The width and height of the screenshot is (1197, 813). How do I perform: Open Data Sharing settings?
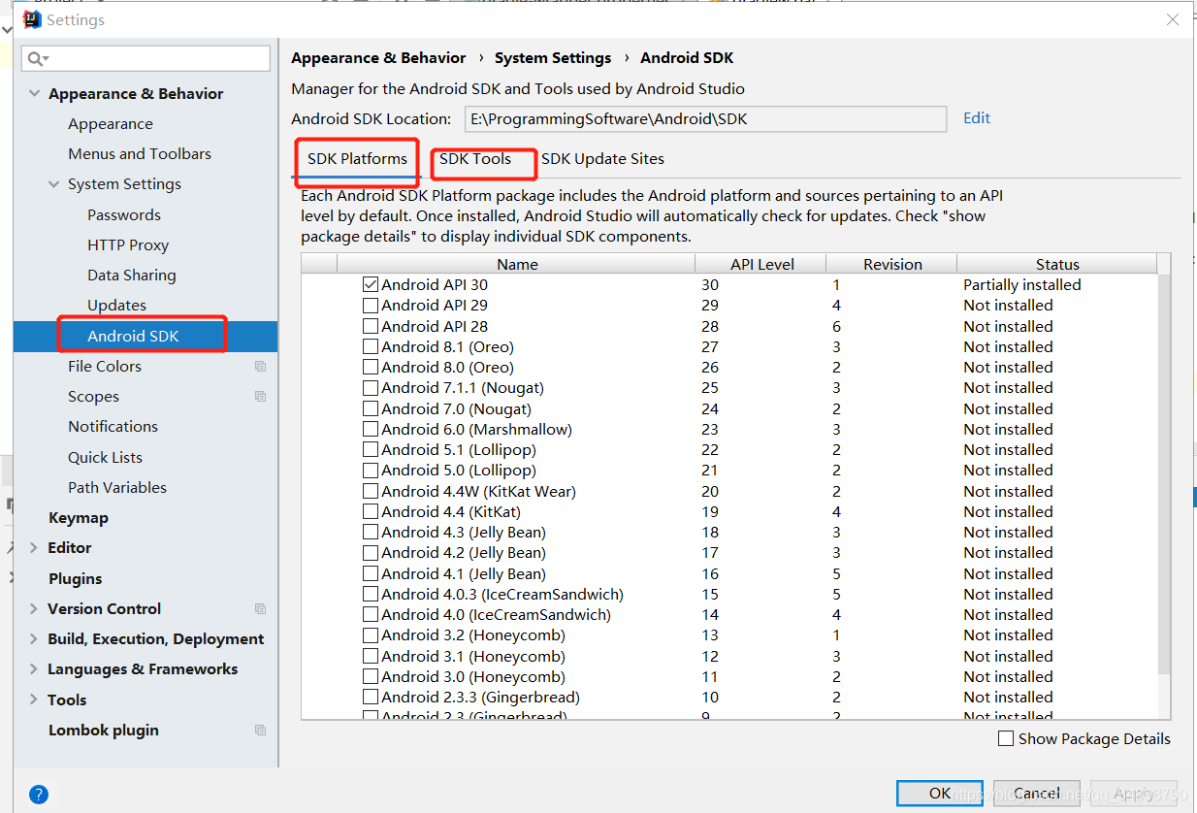(x=132, y=275)
